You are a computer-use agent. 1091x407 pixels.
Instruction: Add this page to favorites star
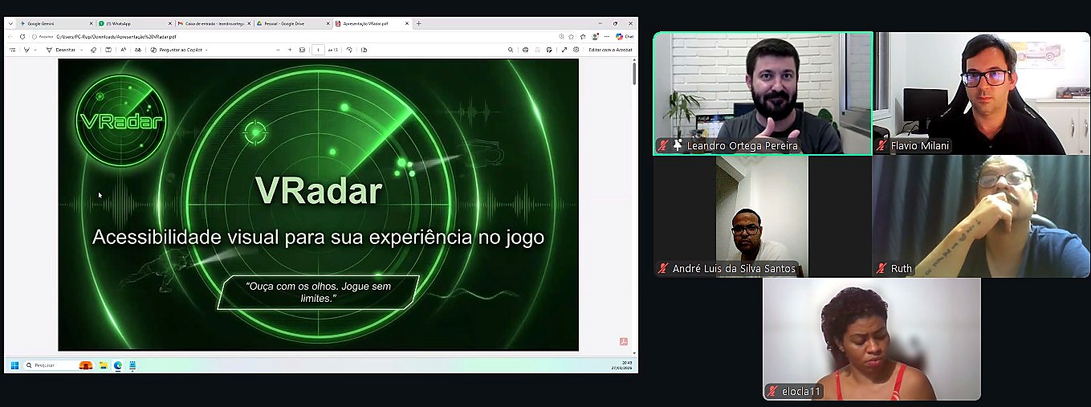coord(571,37)
